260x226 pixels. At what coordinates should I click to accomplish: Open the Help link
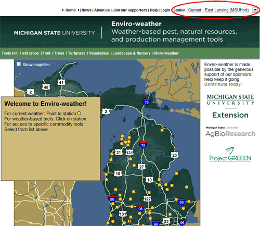tap(154, 10)
